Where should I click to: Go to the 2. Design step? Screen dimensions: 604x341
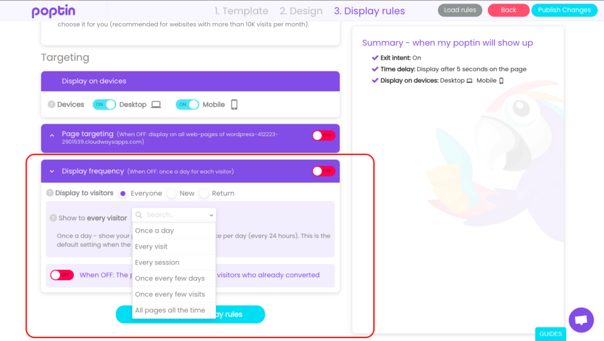[301, 11]
